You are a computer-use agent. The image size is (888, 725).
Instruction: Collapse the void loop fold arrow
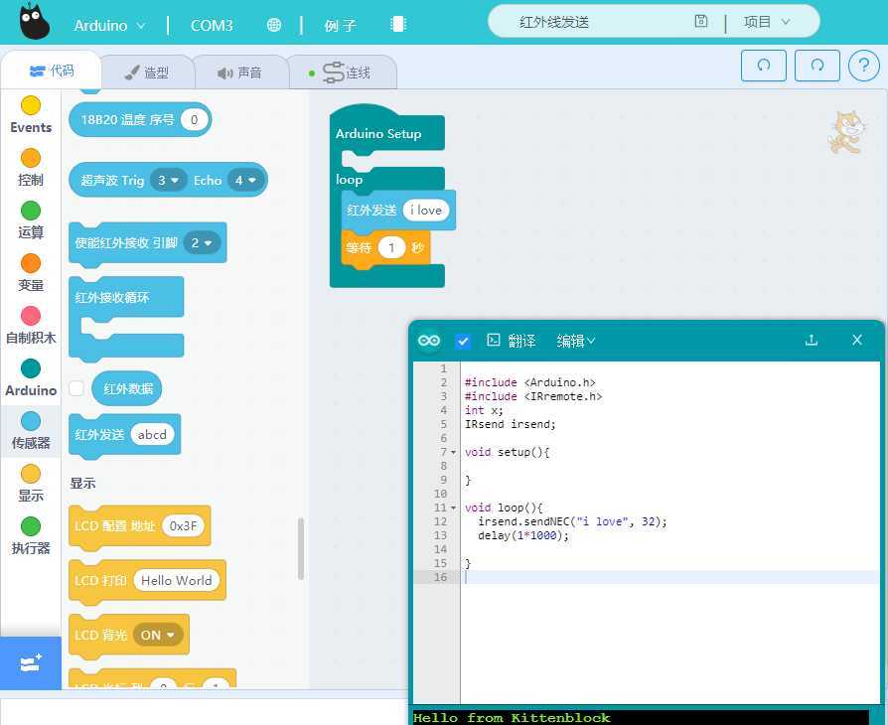[453, 507]
